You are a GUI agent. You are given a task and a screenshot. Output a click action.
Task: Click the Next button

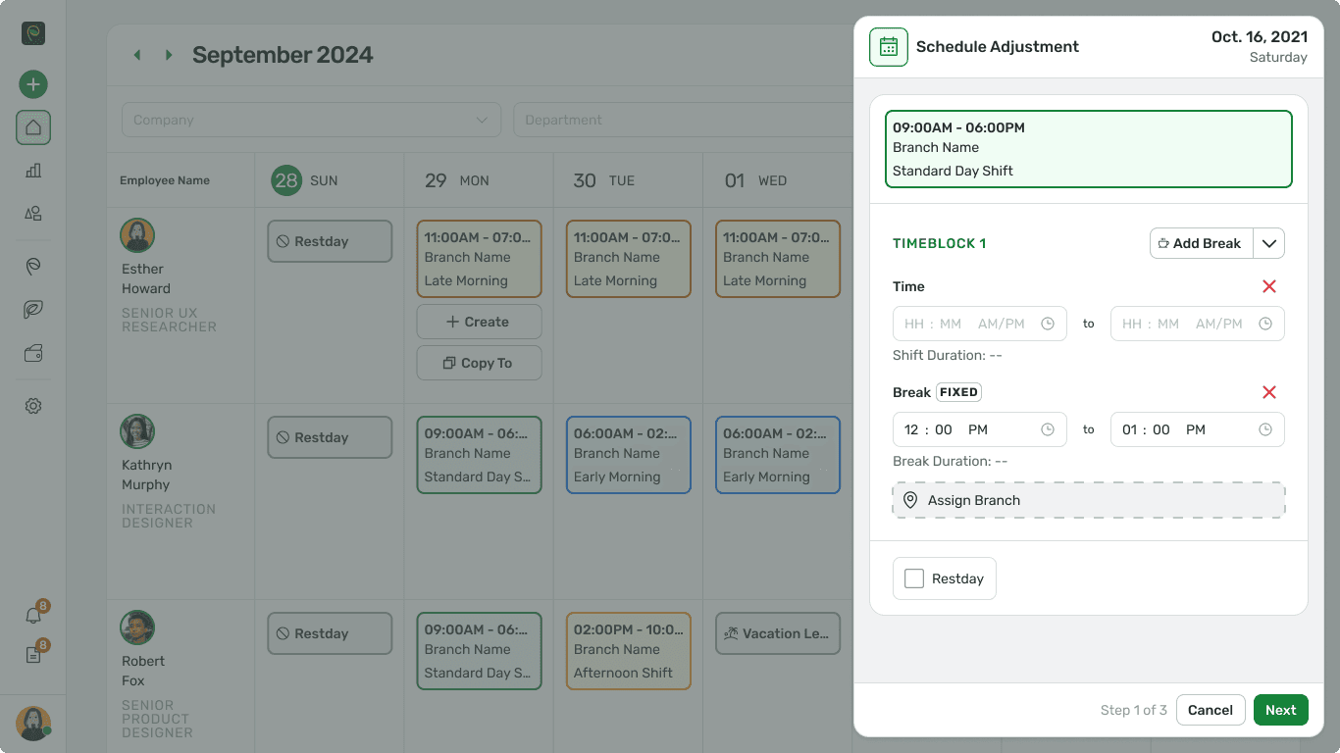click(x=1280, y=710)
